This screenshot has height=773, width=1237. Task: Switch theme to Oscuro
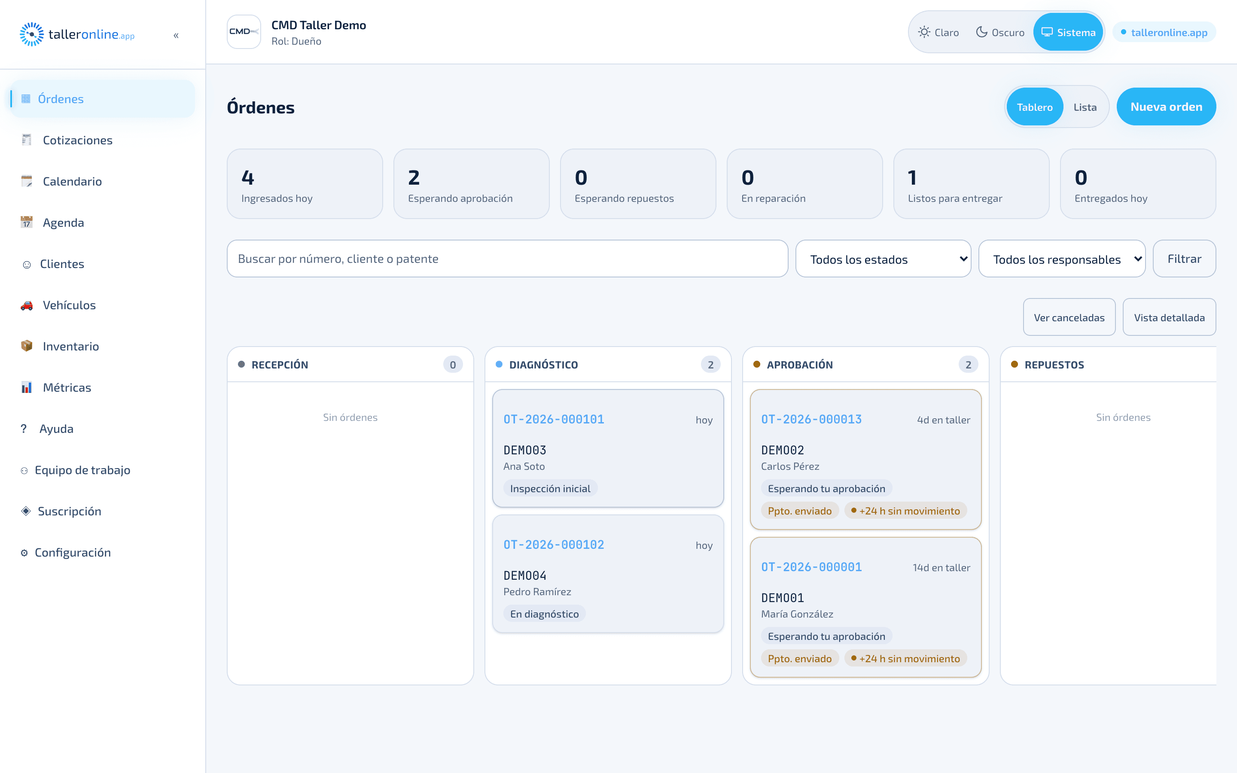[1000, 32]
